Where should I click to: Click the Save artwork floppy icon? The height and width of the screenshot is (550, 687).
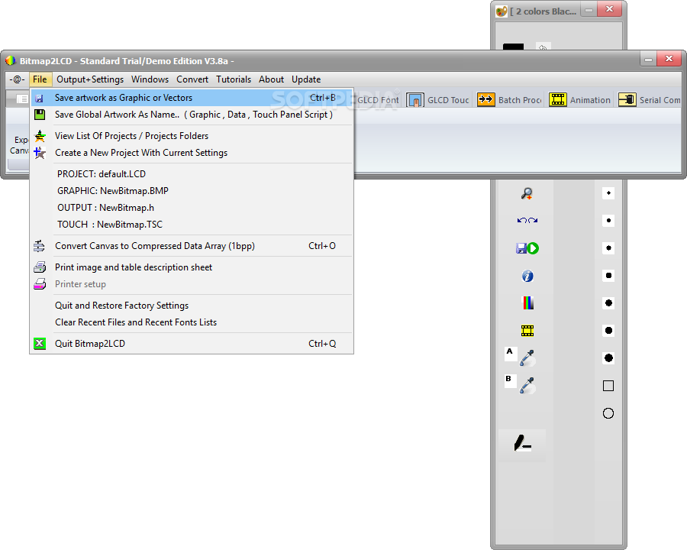pos(39,99)
